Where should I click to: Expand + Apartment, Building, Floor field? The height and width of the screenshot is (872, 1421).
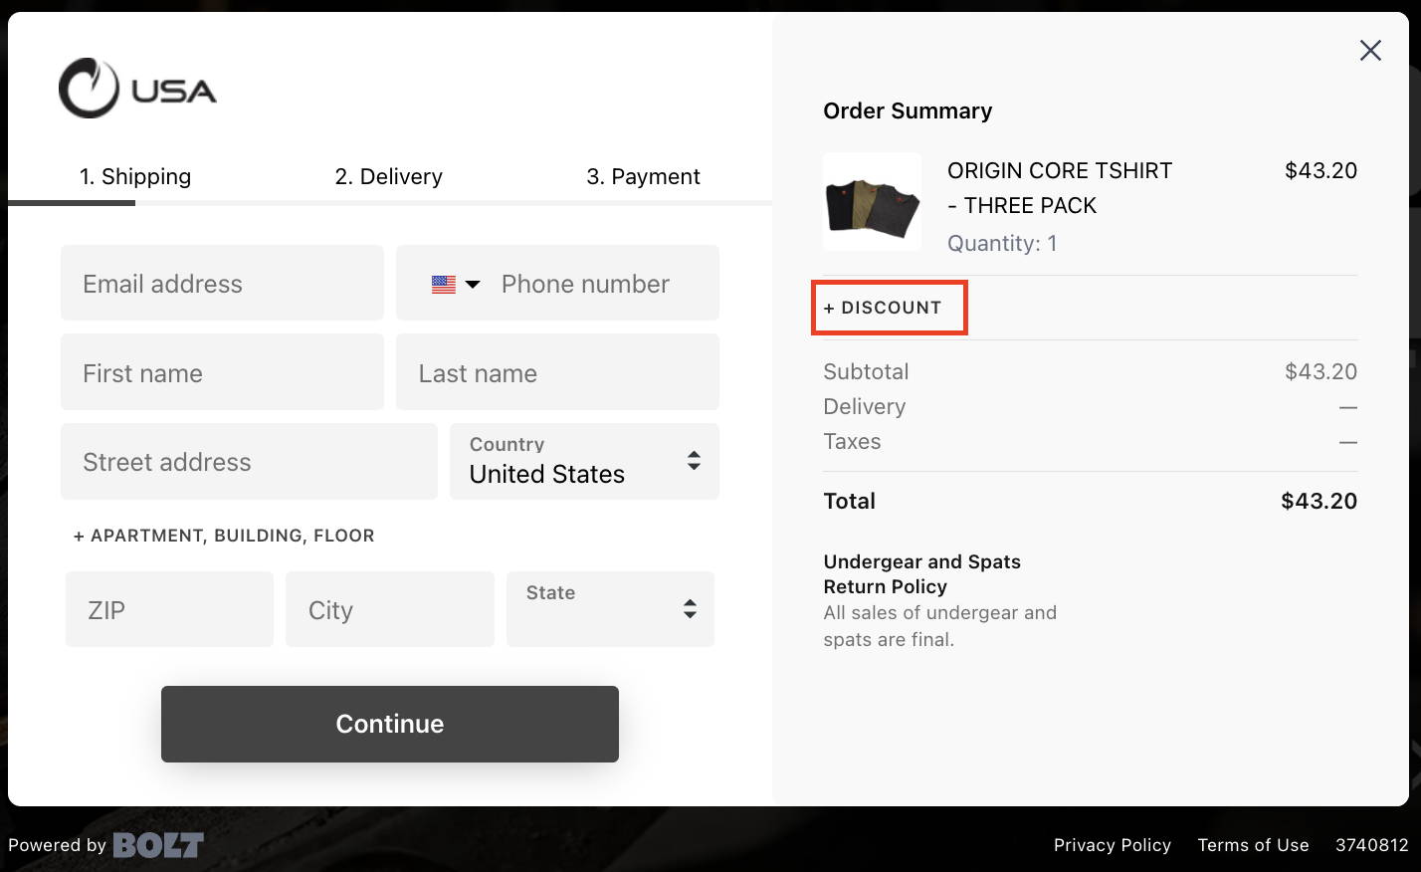point(224,536)
